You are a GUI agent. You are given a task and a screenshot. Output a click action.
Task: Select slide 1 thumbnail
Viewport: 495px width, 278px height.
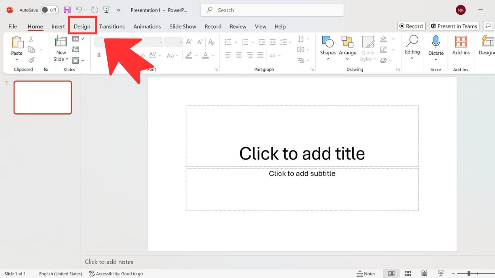43,97
